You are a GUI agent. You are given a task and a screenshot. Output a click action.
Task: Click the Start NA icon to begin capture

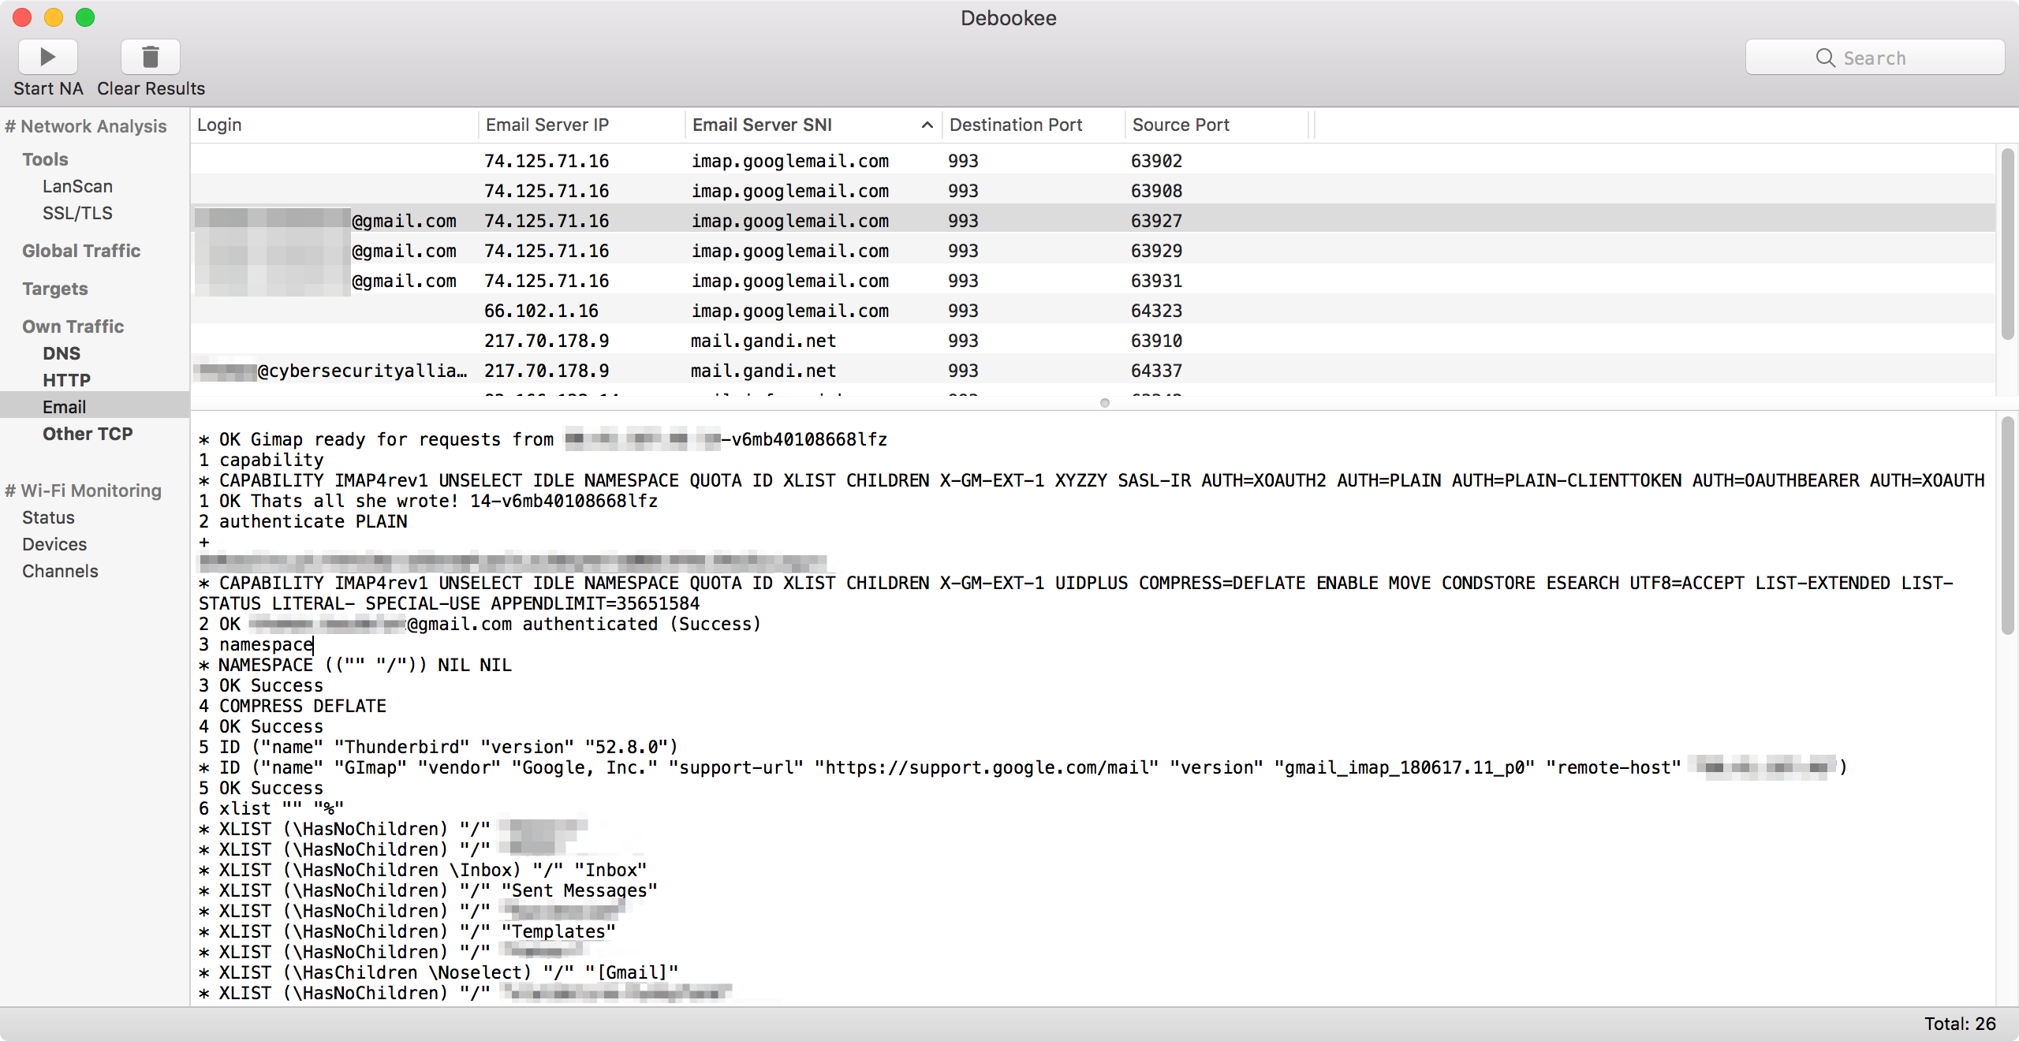tap(49, 56)
